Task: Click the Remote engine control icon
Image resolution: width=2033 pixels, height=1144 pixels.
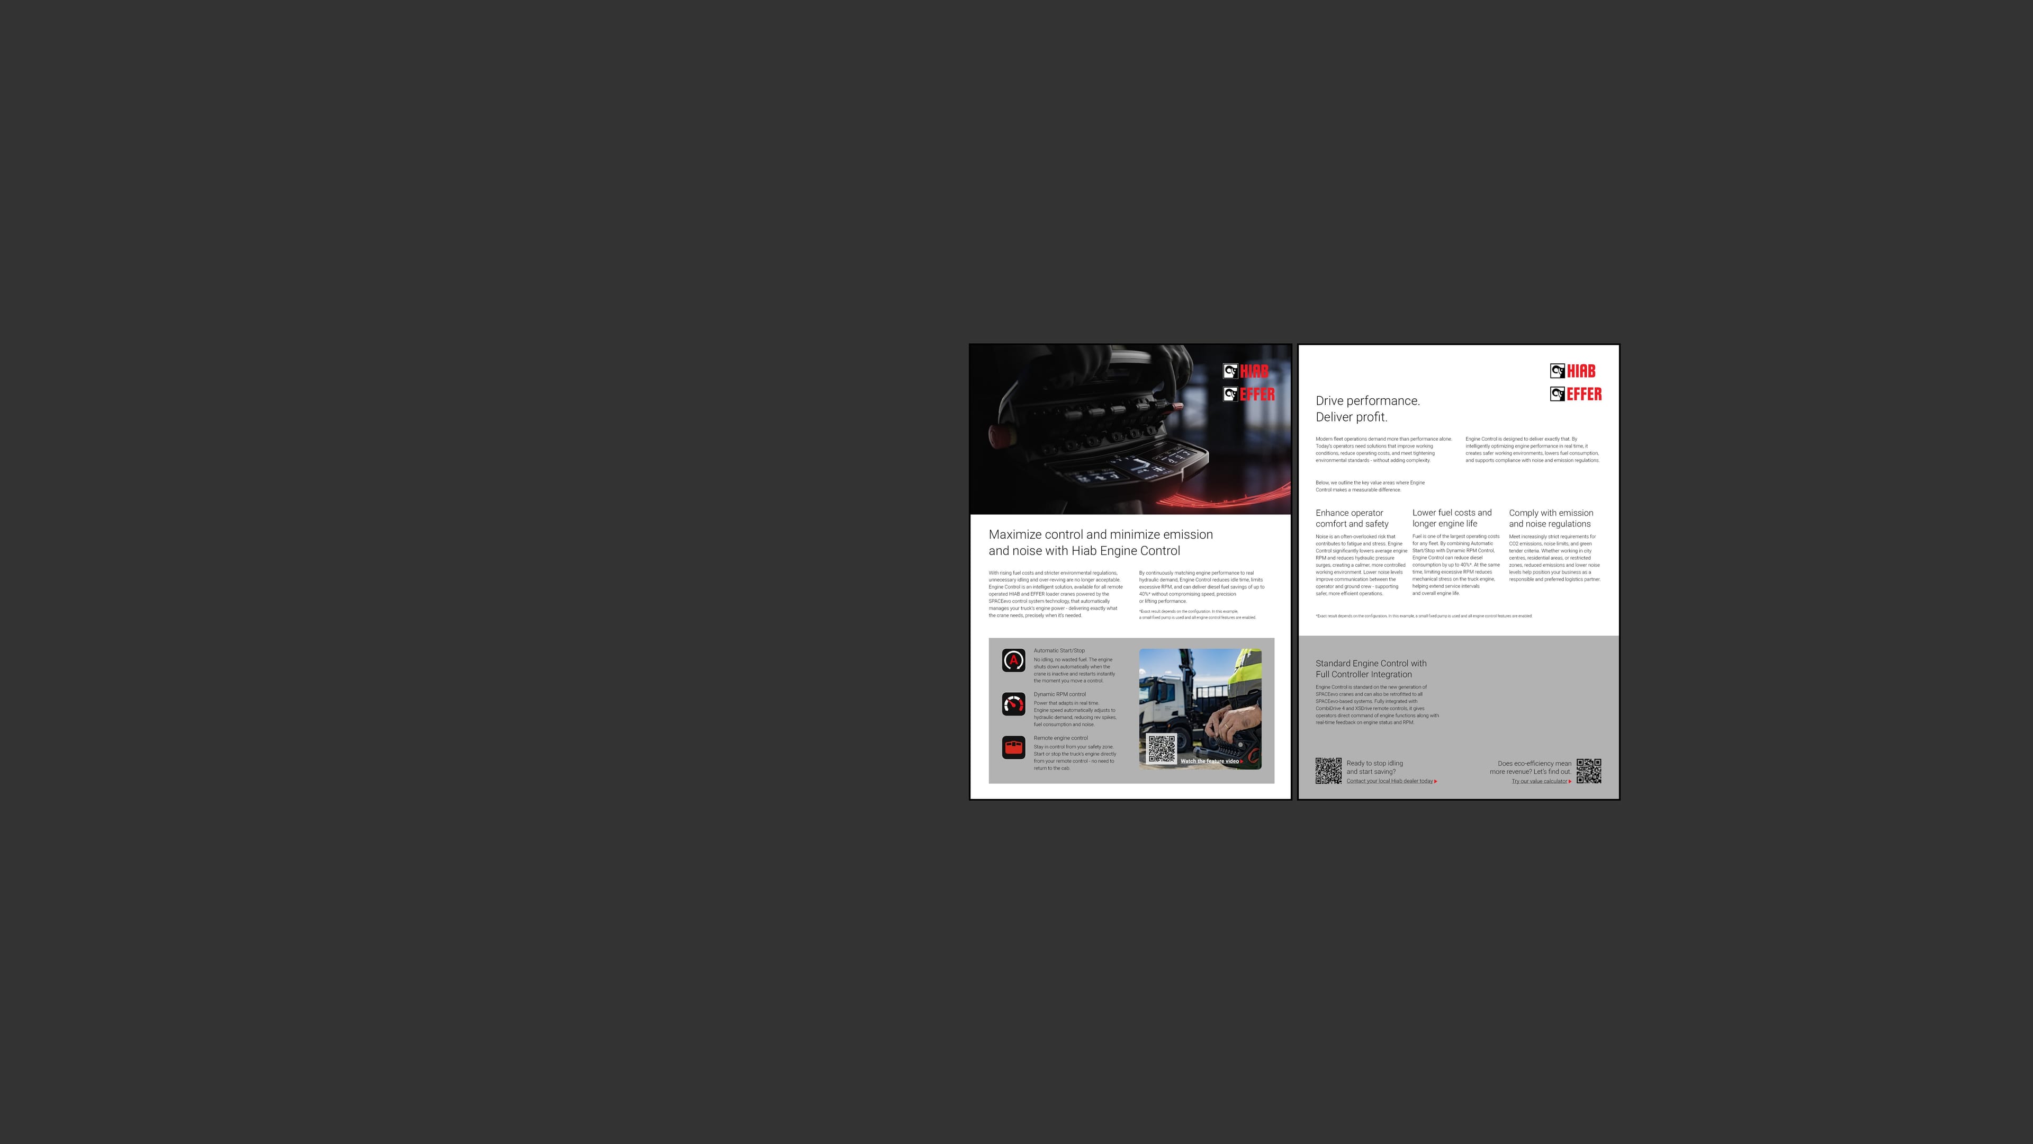Action: pos(1013,747)
